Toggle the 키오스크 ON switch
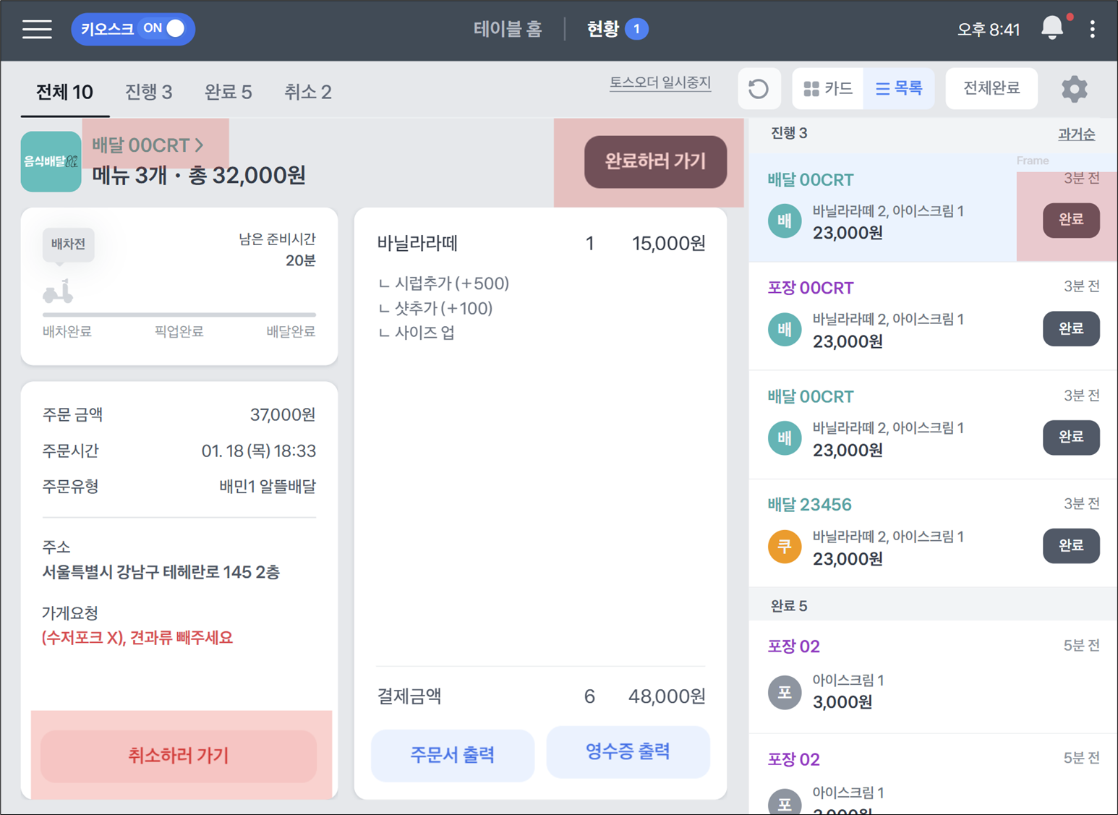Screen dimensions: 1118x815 click(133, 29)
